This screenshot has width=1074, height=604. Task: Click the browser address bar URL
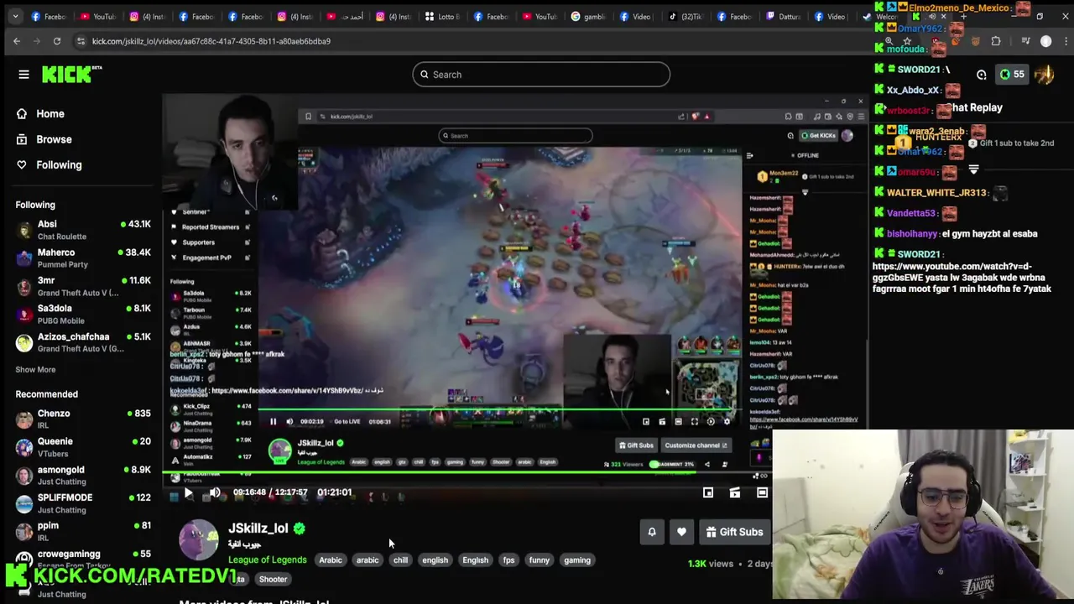(x=211, y=41)
